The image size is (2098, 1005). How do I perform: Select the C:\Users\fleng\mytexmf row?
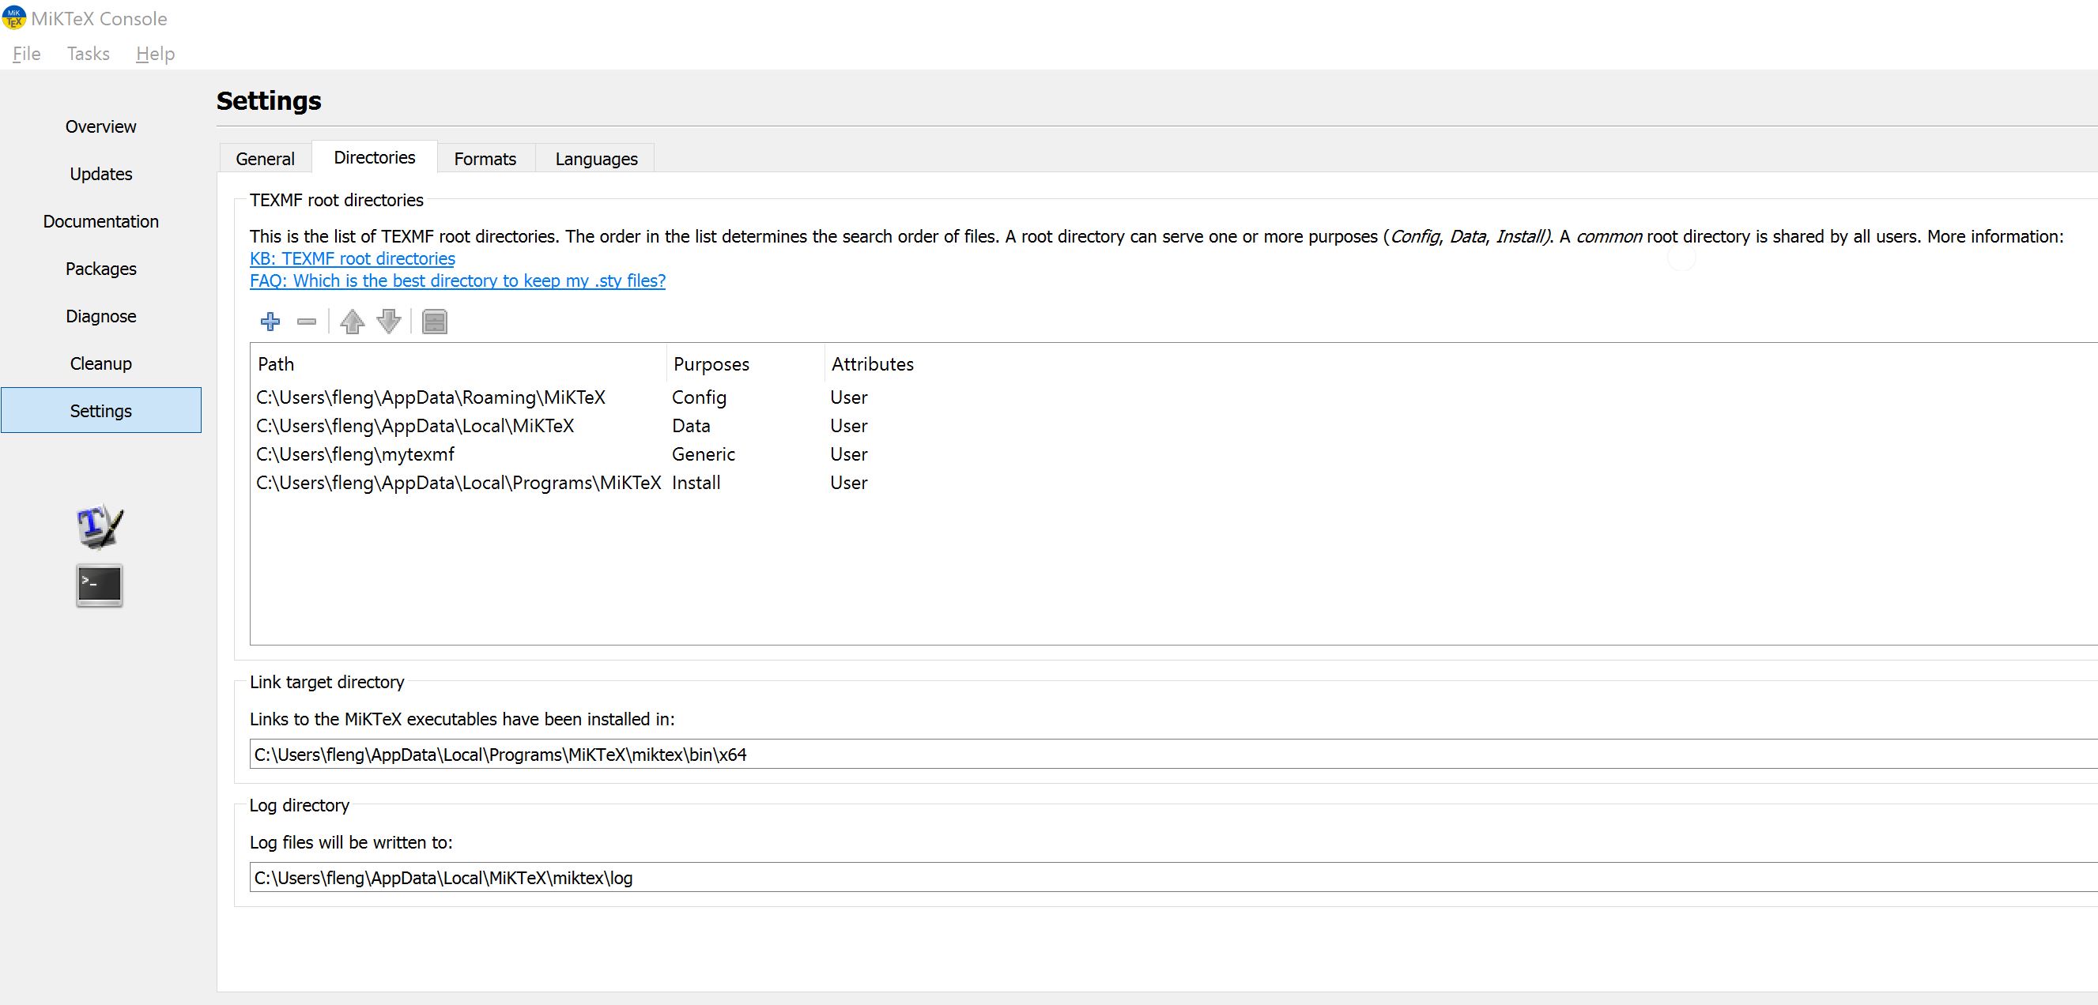pos(355,454)
